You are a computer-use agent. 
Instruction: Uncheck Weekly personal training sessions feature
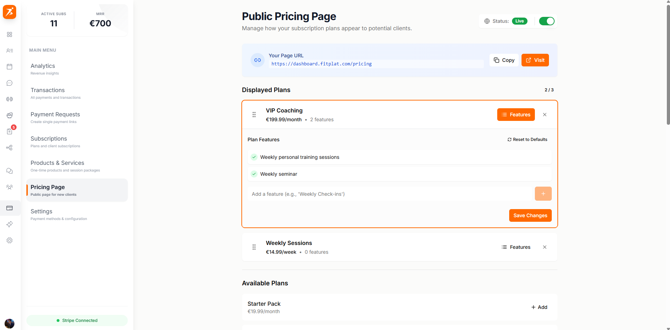coord(254,157)
